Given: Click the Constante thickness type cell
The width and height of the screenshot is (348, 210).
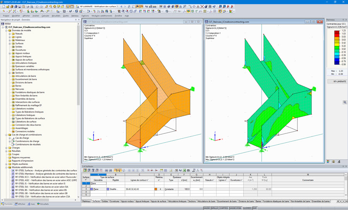Looking at the screenshot, I should (x=171, y=189).
